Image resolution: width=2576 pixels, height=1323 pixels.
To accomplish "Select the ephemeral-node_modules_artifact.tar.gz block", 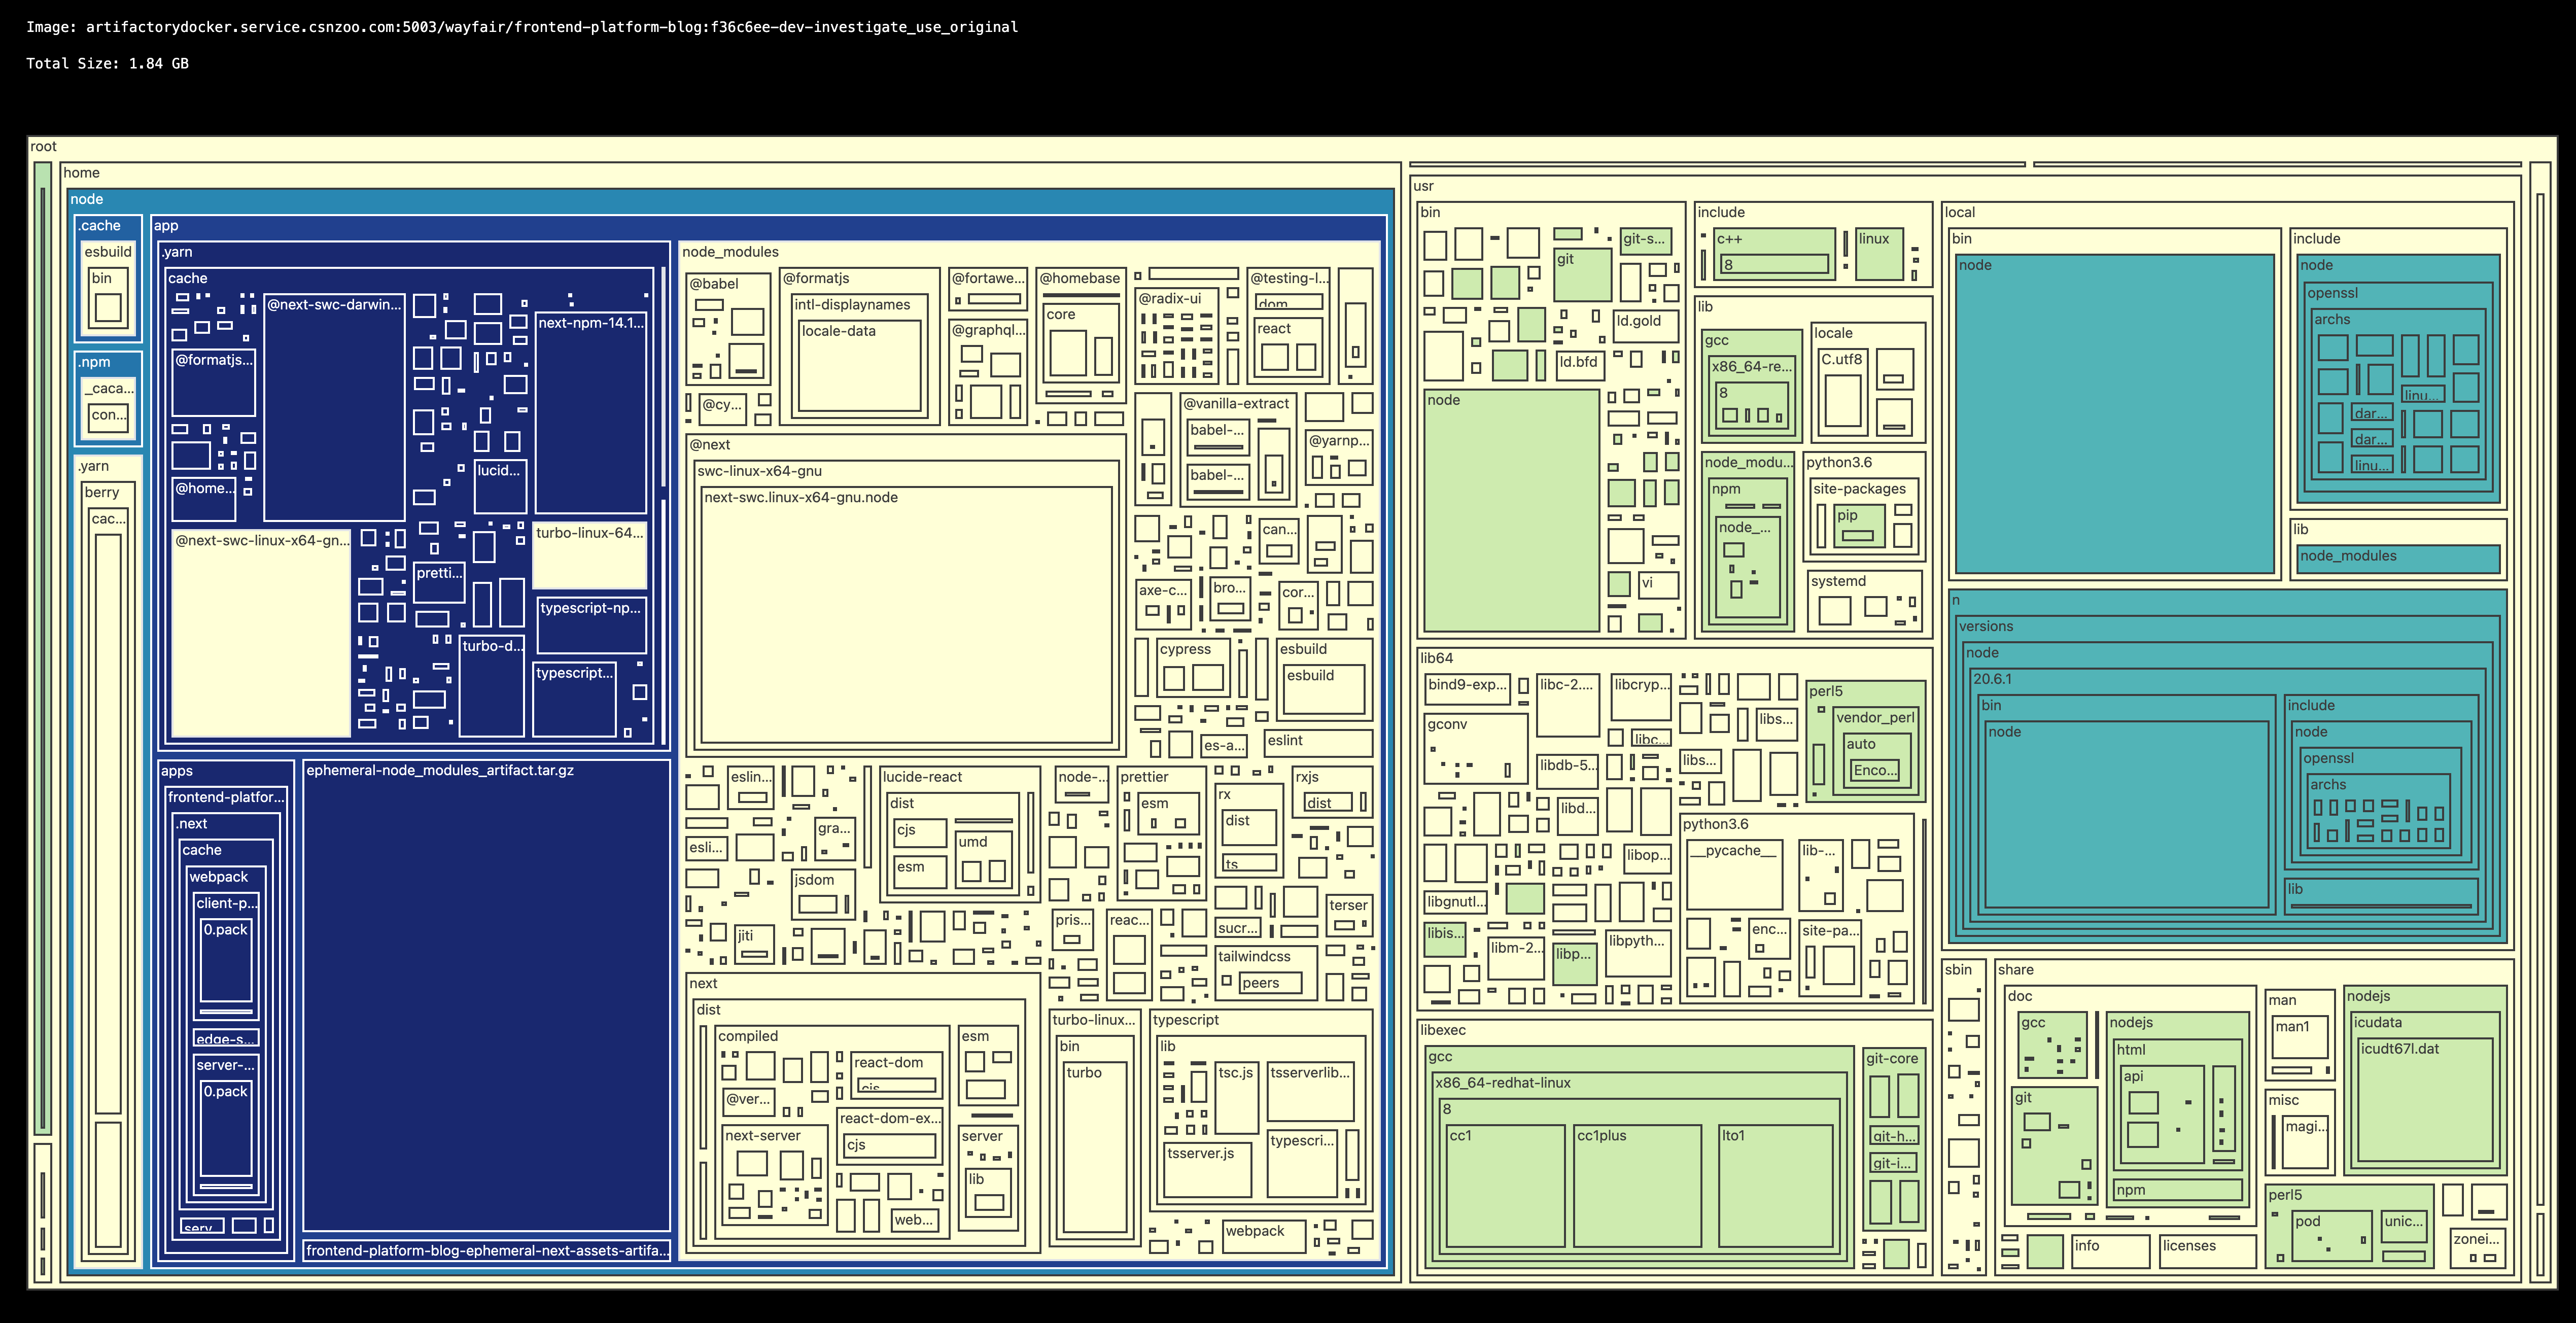I will 486,995.
